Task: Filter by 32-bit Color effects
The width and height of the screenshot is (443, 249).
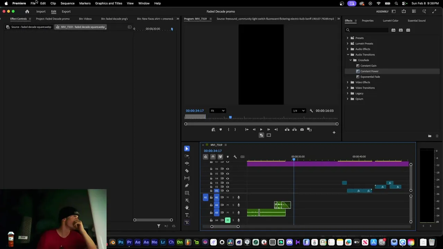Action: click(x=401, y=30)
